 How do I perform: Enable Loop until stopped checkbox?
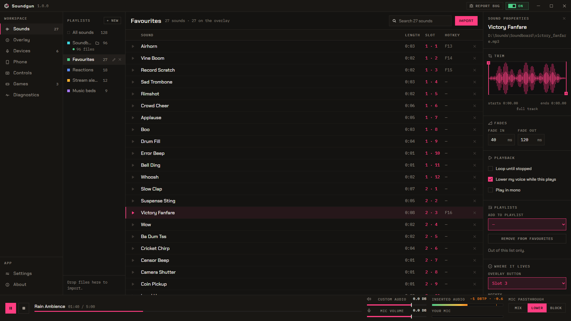coord(490,169)
